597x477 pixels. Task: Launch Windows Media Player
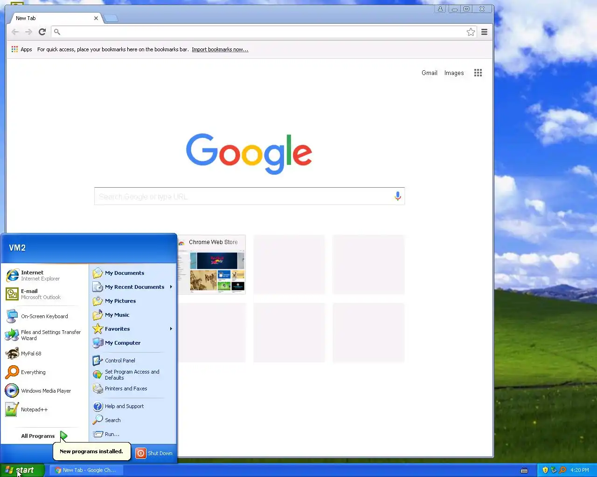click(x=44, y=391)
